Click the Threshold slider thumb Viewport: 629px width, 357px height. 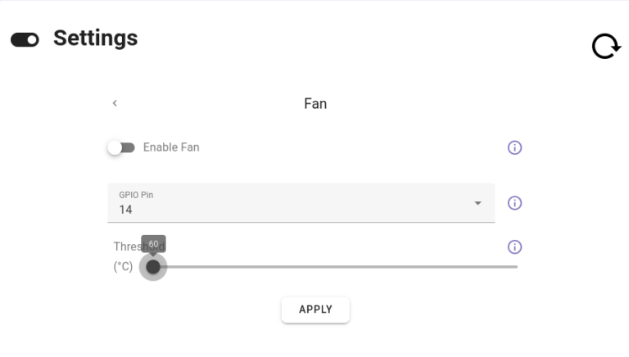click(153, 267)
